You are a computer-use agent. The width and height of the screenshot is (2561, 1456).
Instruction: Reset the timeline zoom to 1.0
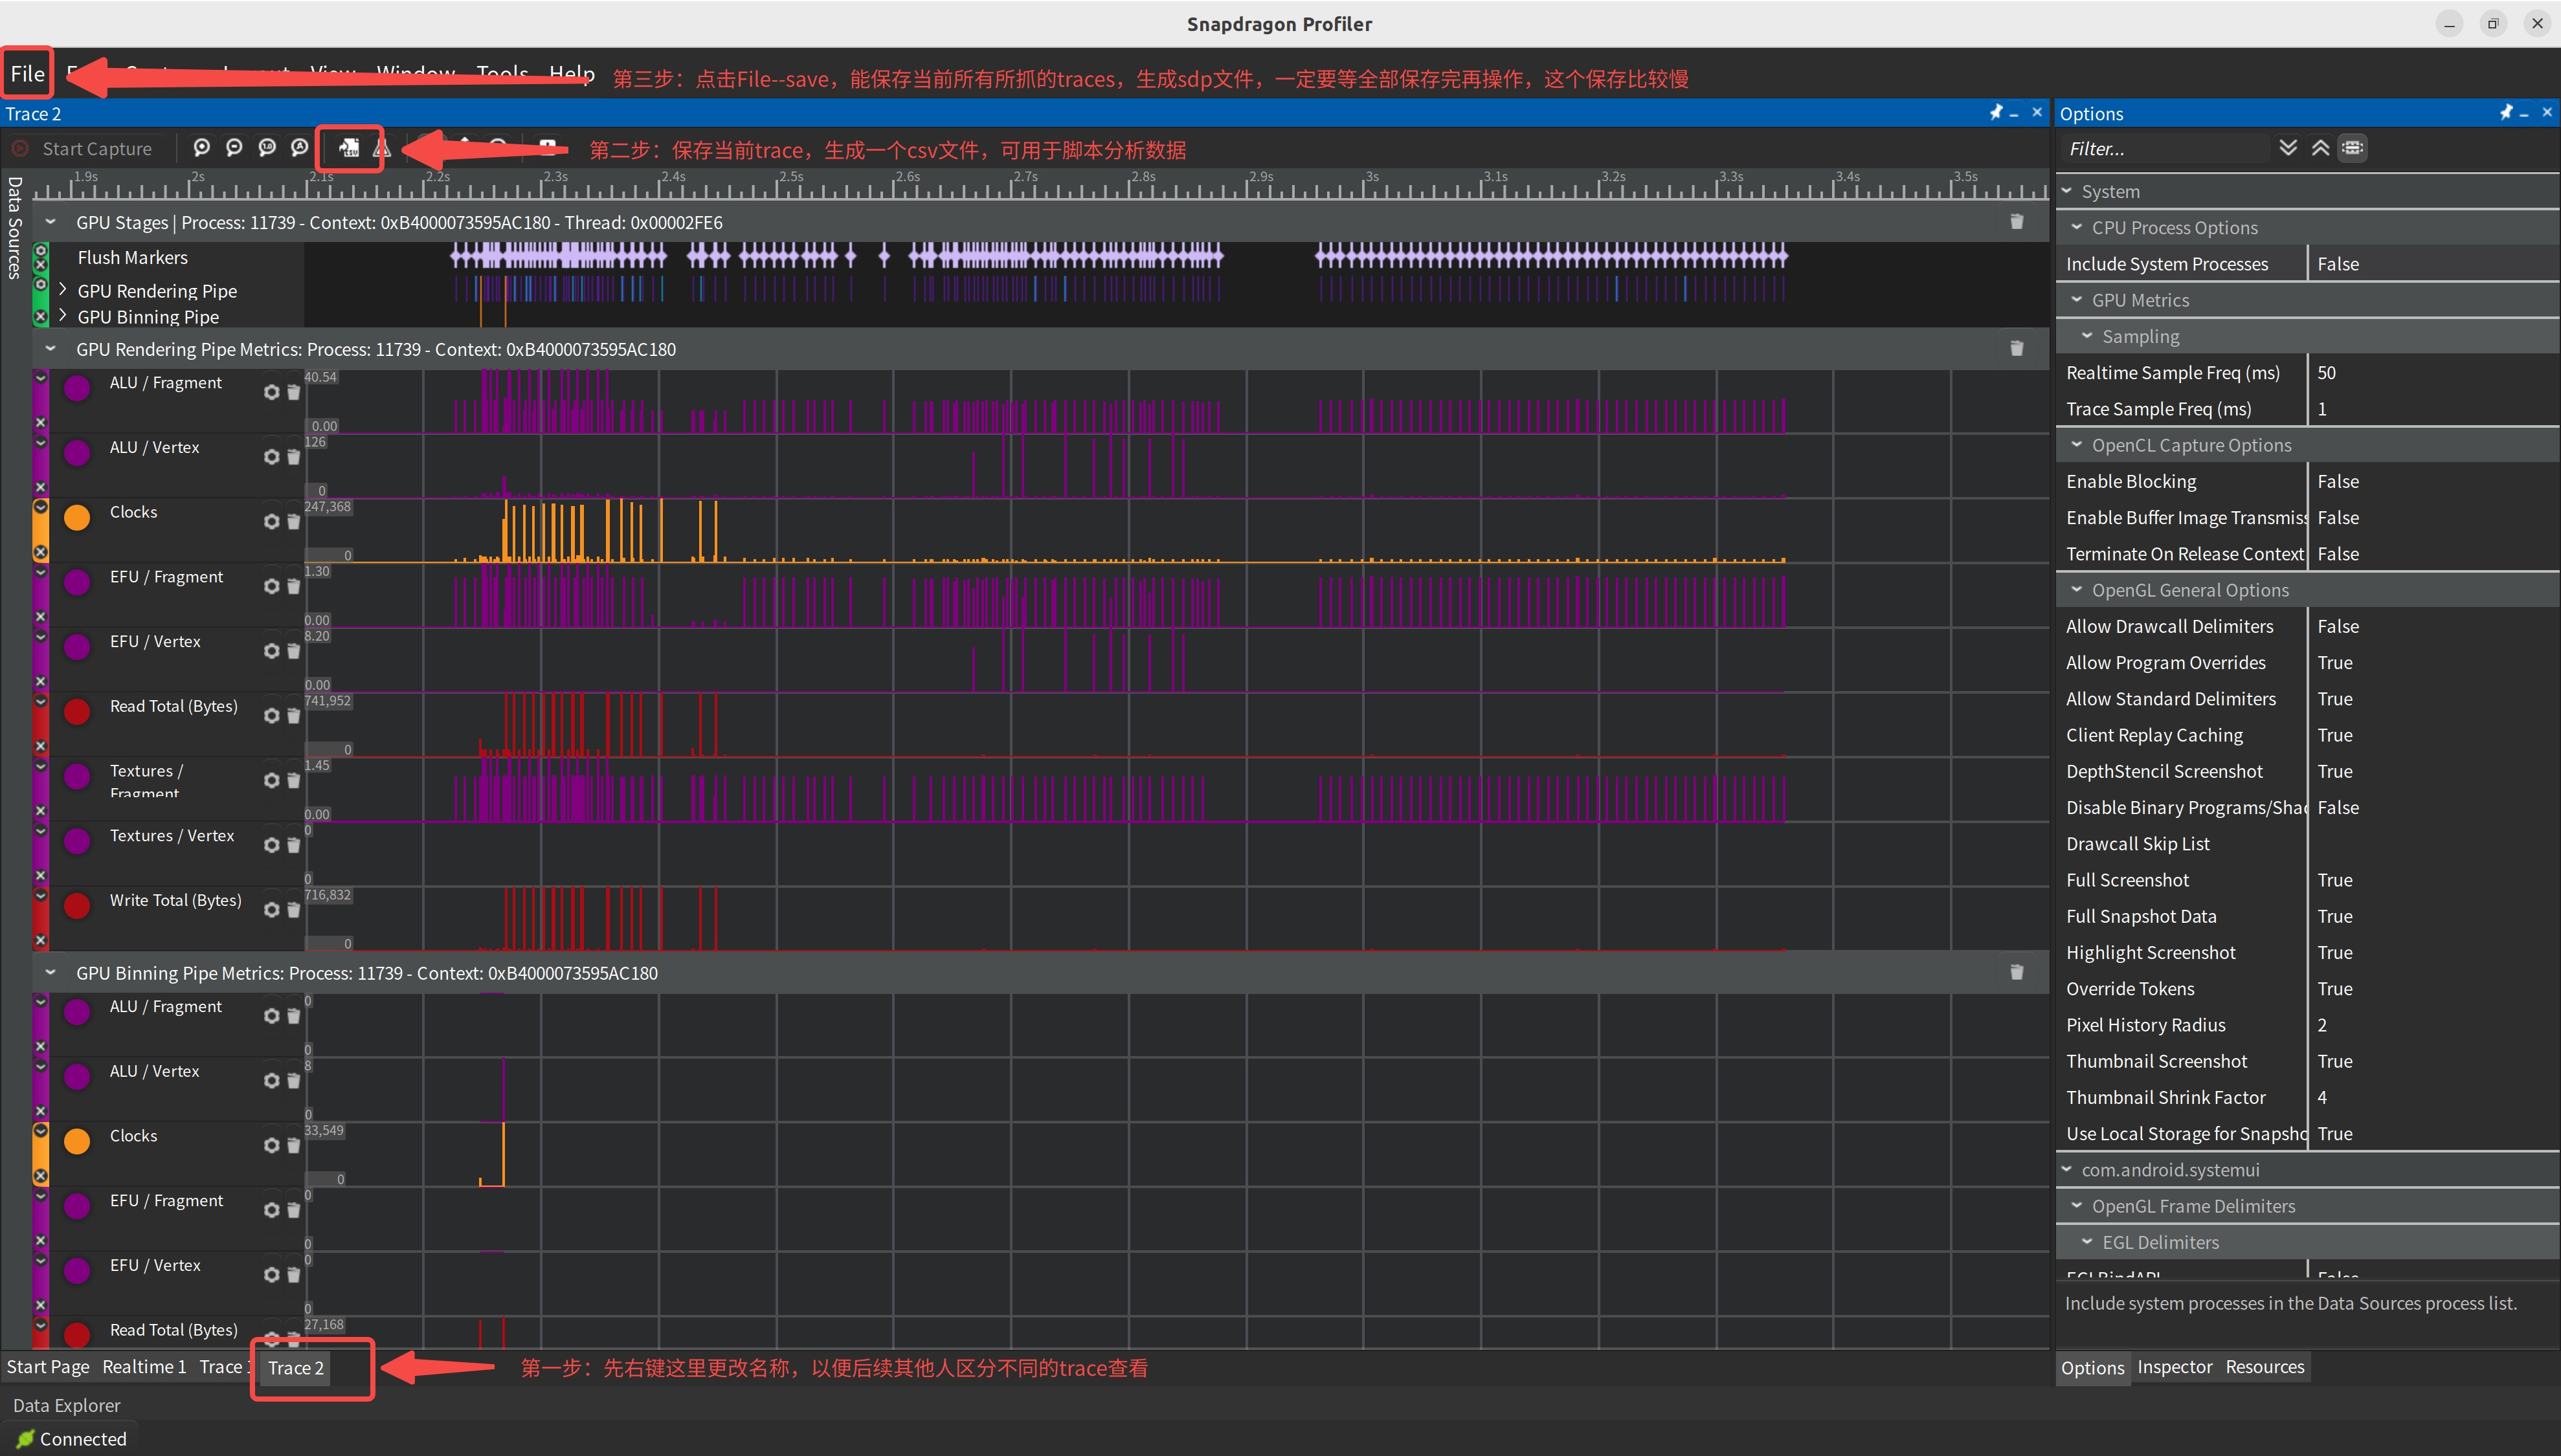tap(267, 148)
